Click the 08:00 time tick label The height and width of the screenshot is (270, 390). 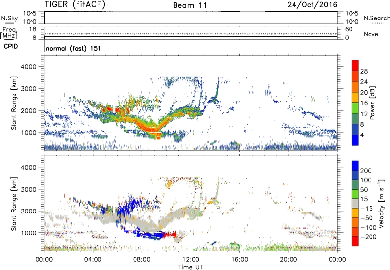point(142,260)
